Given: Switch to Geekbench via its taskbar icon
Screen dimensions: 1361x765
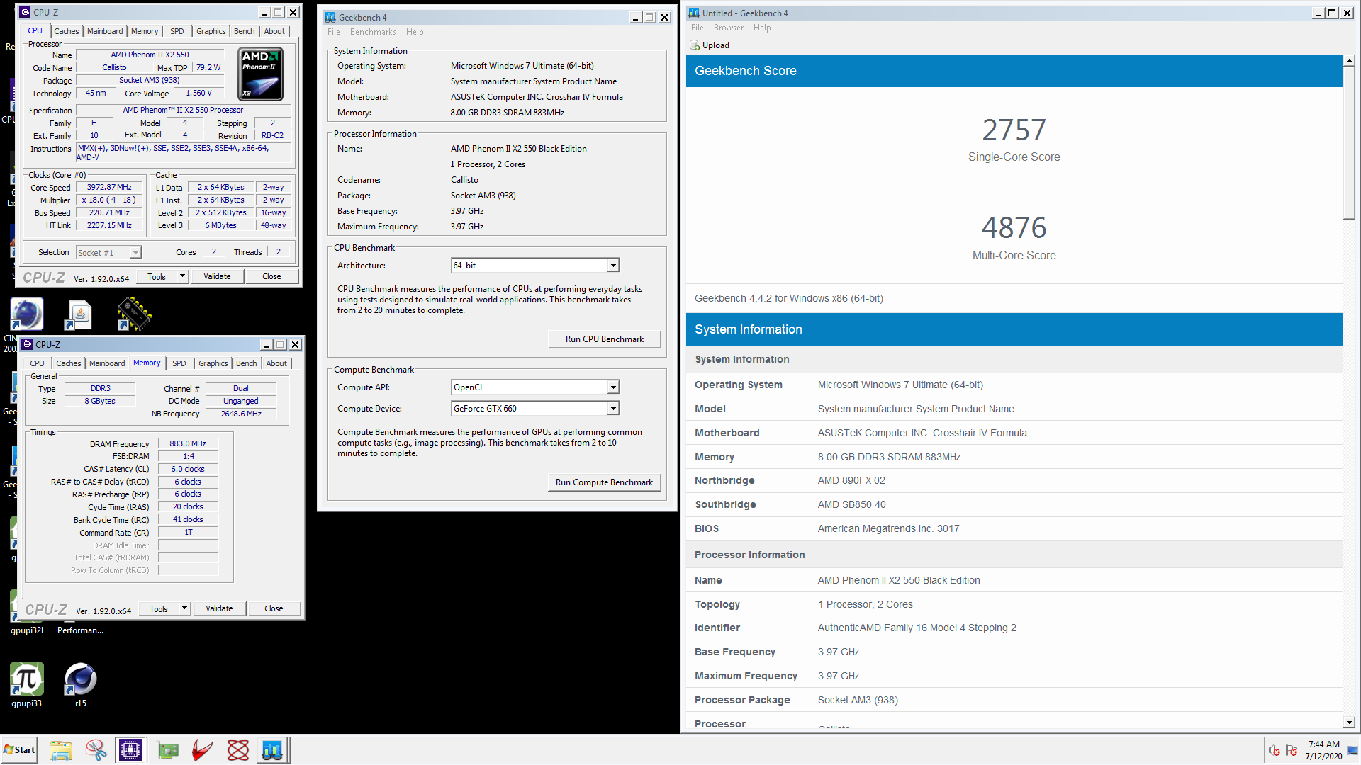Looking at the screenshot, I should click(x=272, y=750).
